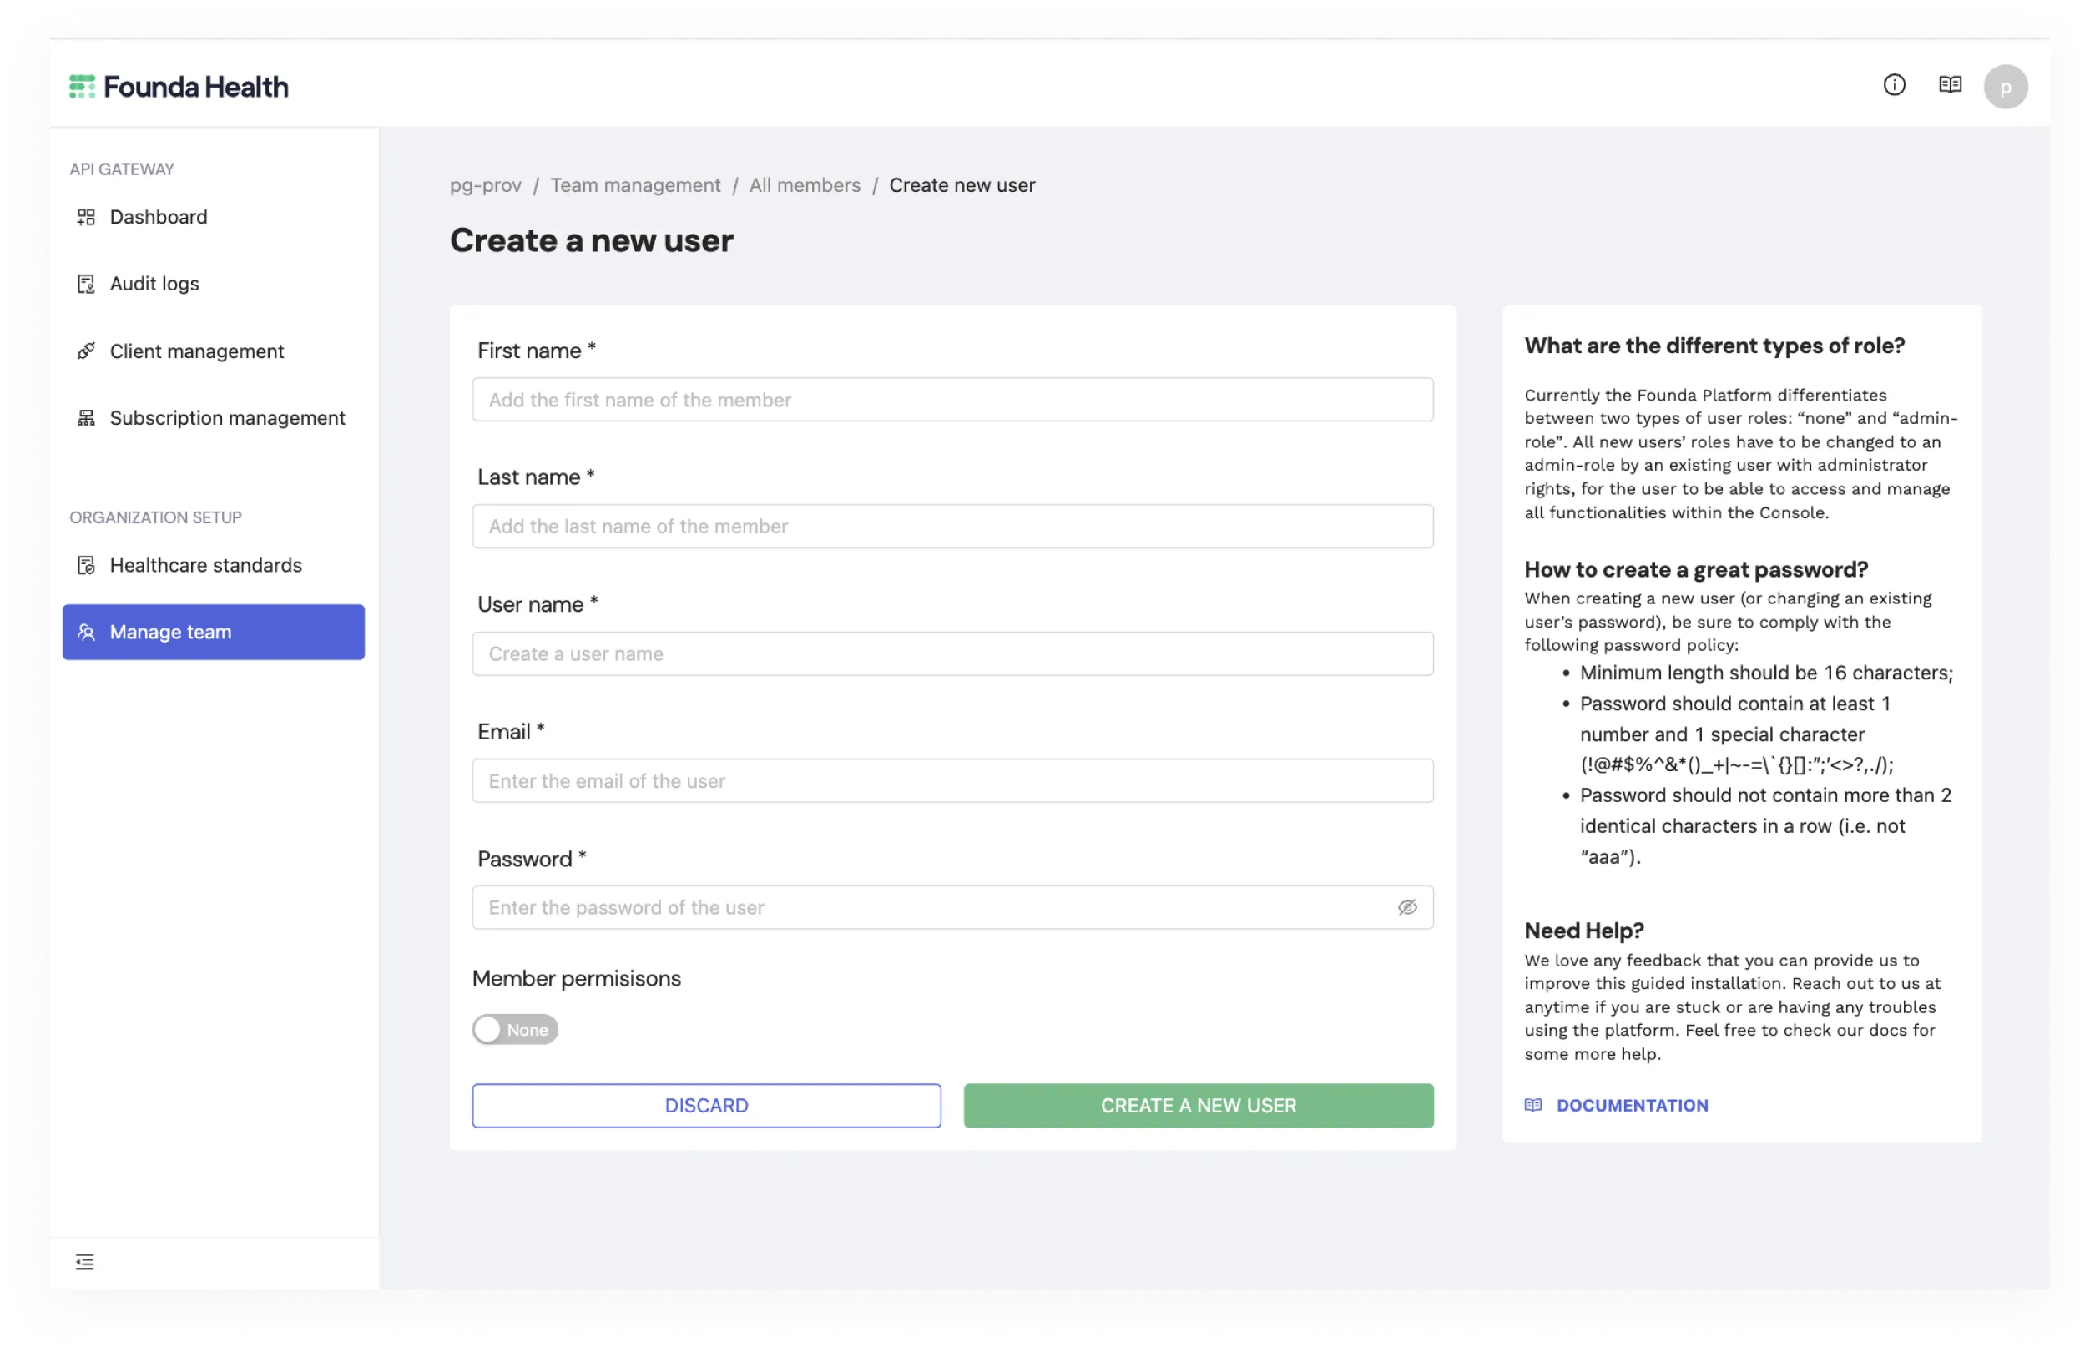Click the Founda Health logo

click(x=179, y=87)
